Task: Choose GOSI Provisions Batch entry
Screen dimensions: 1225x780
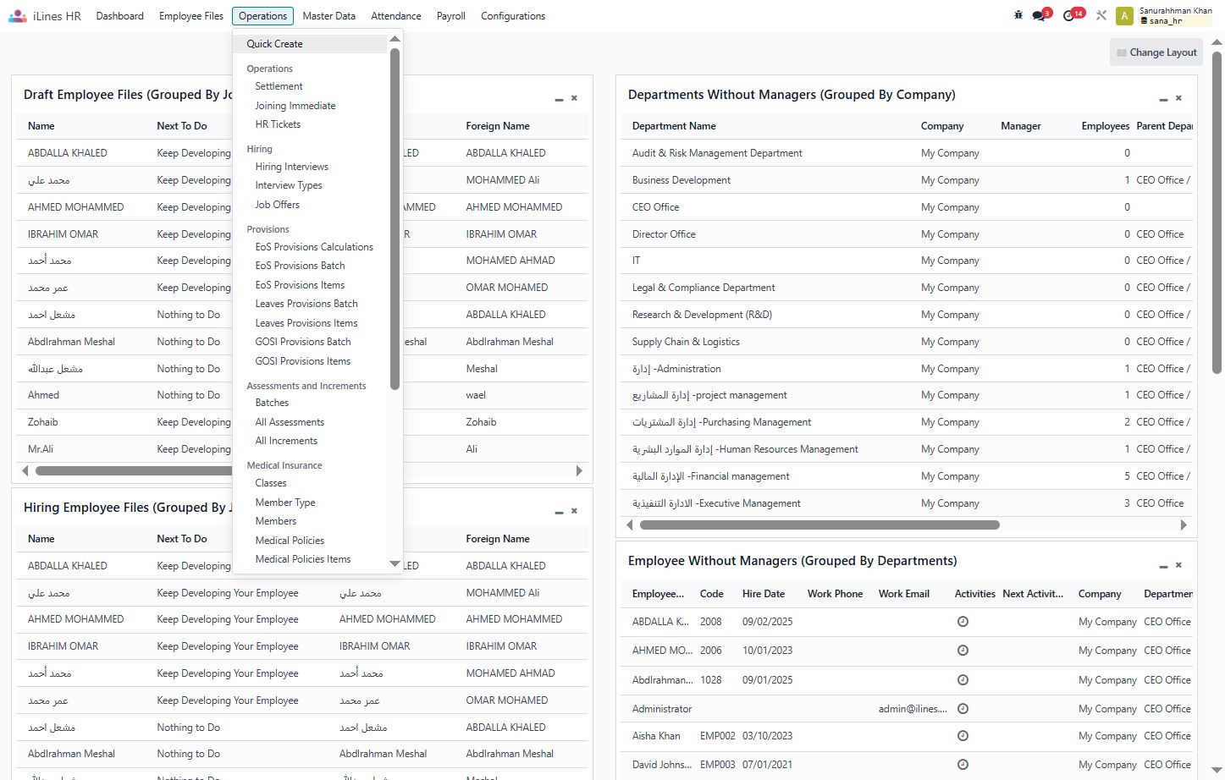Action: point(303,342)
